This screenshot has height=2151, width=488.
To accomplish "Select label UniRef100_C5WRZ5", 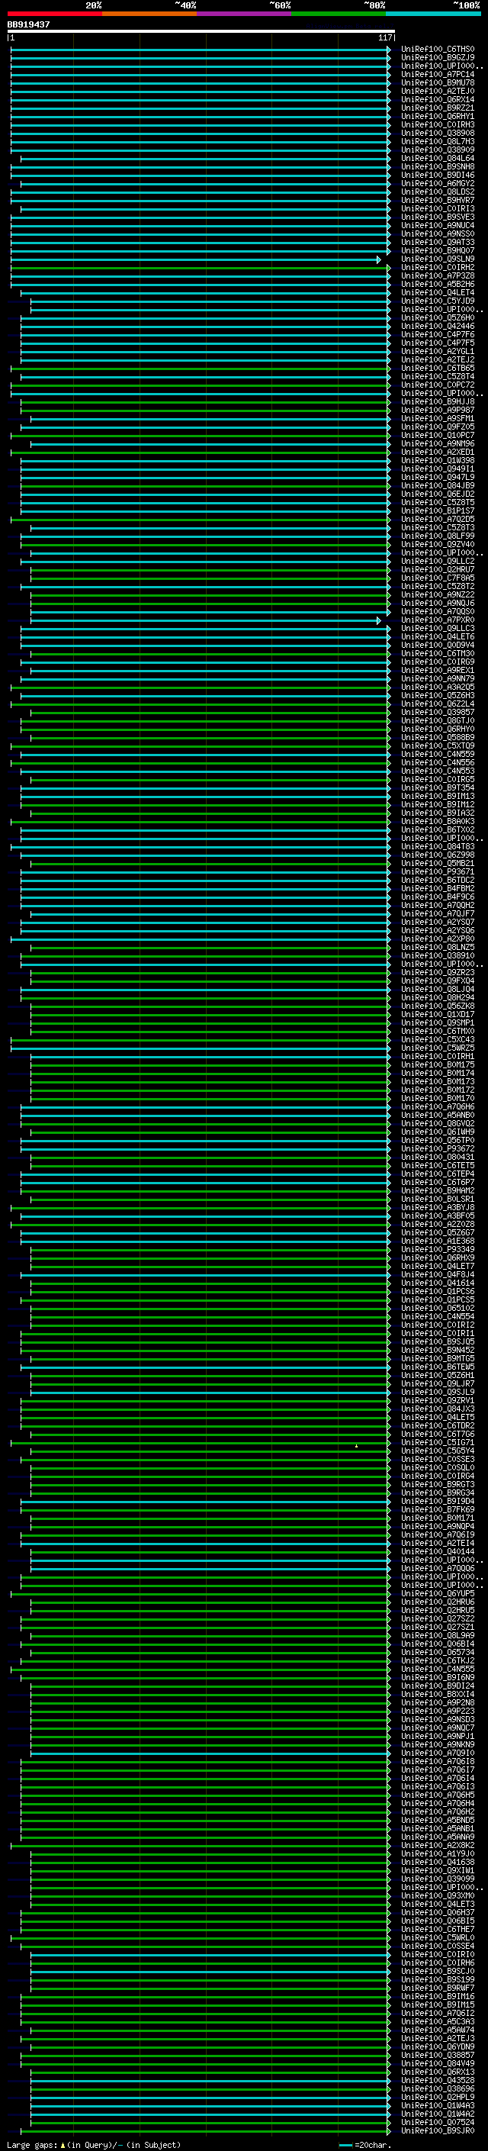I will (x=438, y=1048).
